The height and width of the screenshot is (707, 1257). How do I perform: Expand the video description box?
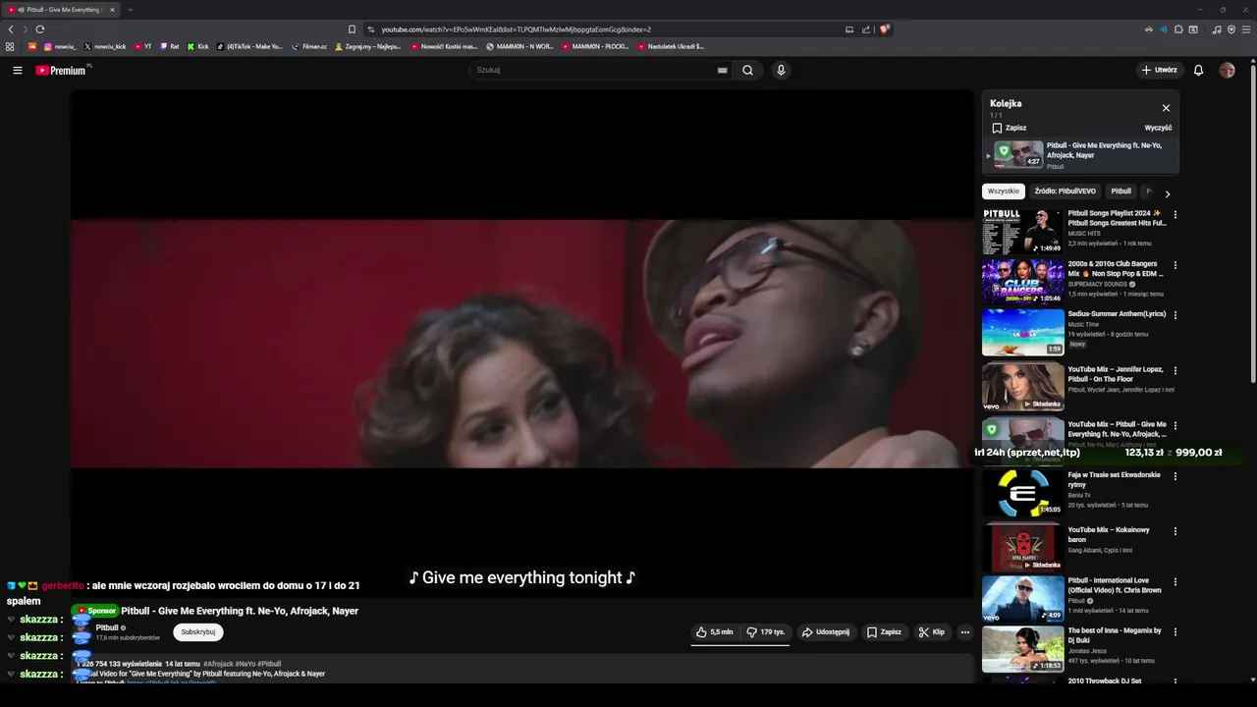(522, 669)
